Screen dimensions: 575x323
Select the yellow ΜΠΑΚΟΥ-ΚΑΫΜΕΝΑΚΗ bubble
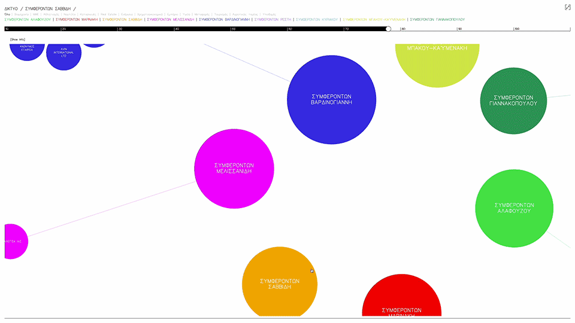click(x=437, y=63)
